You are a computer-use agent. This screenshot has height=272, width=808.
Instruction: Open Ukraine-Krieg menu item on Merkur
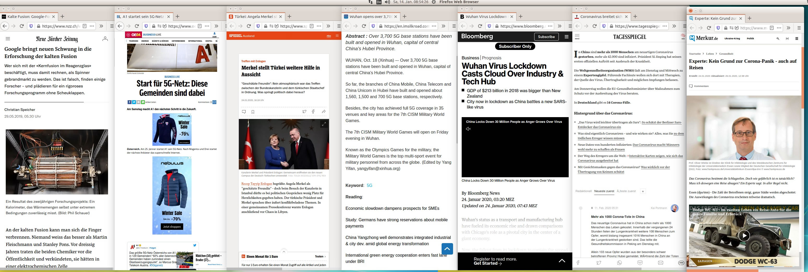[x=732, y=39]
